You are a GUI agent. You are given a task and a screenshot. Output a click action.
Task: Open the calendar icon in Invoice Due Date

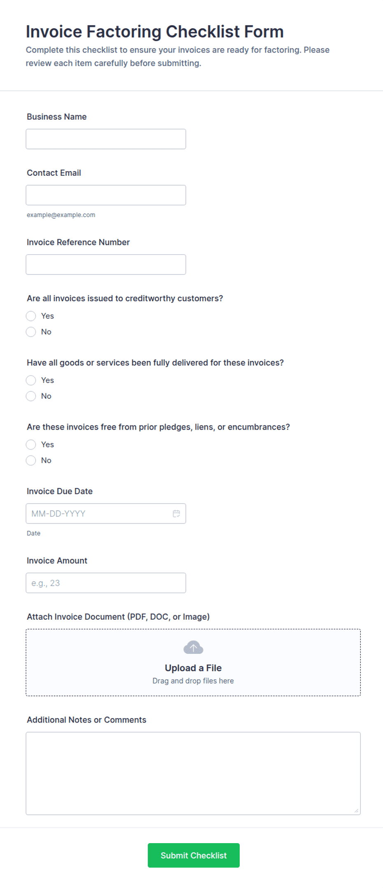point(176,514)
